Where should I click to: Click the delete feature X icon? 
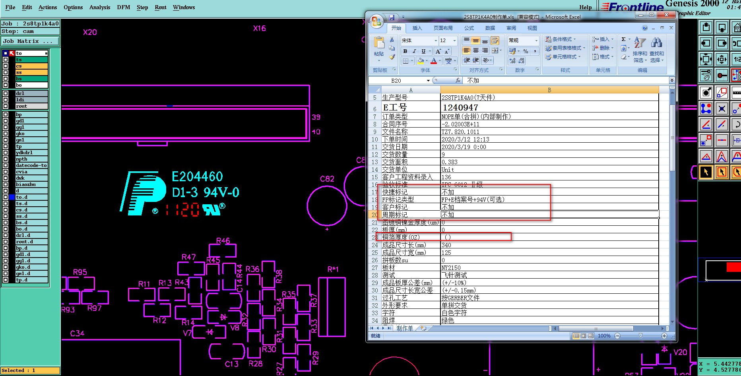722,109
